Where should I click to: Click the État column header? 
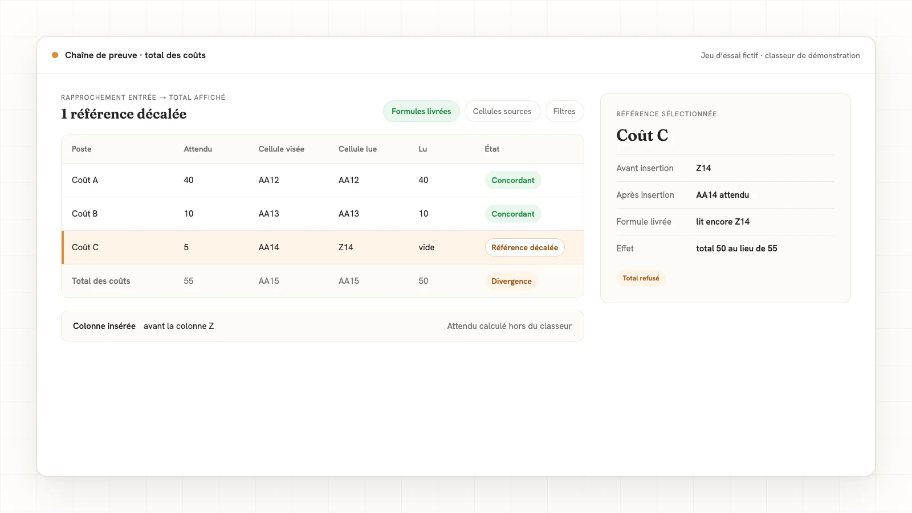pyautogui.click(x=492, y=149)
